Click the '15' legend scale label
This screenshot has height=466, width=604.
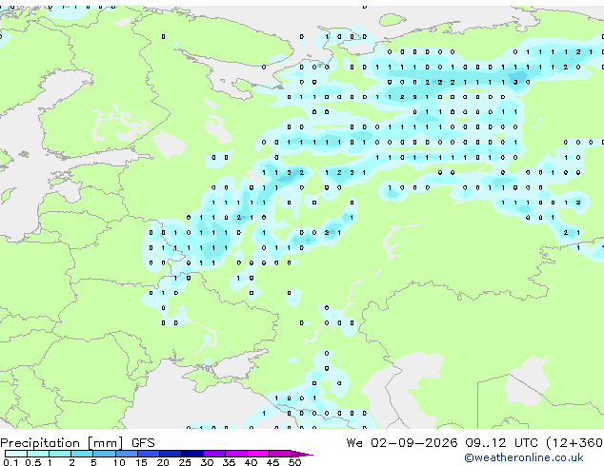tap(141, 462)
